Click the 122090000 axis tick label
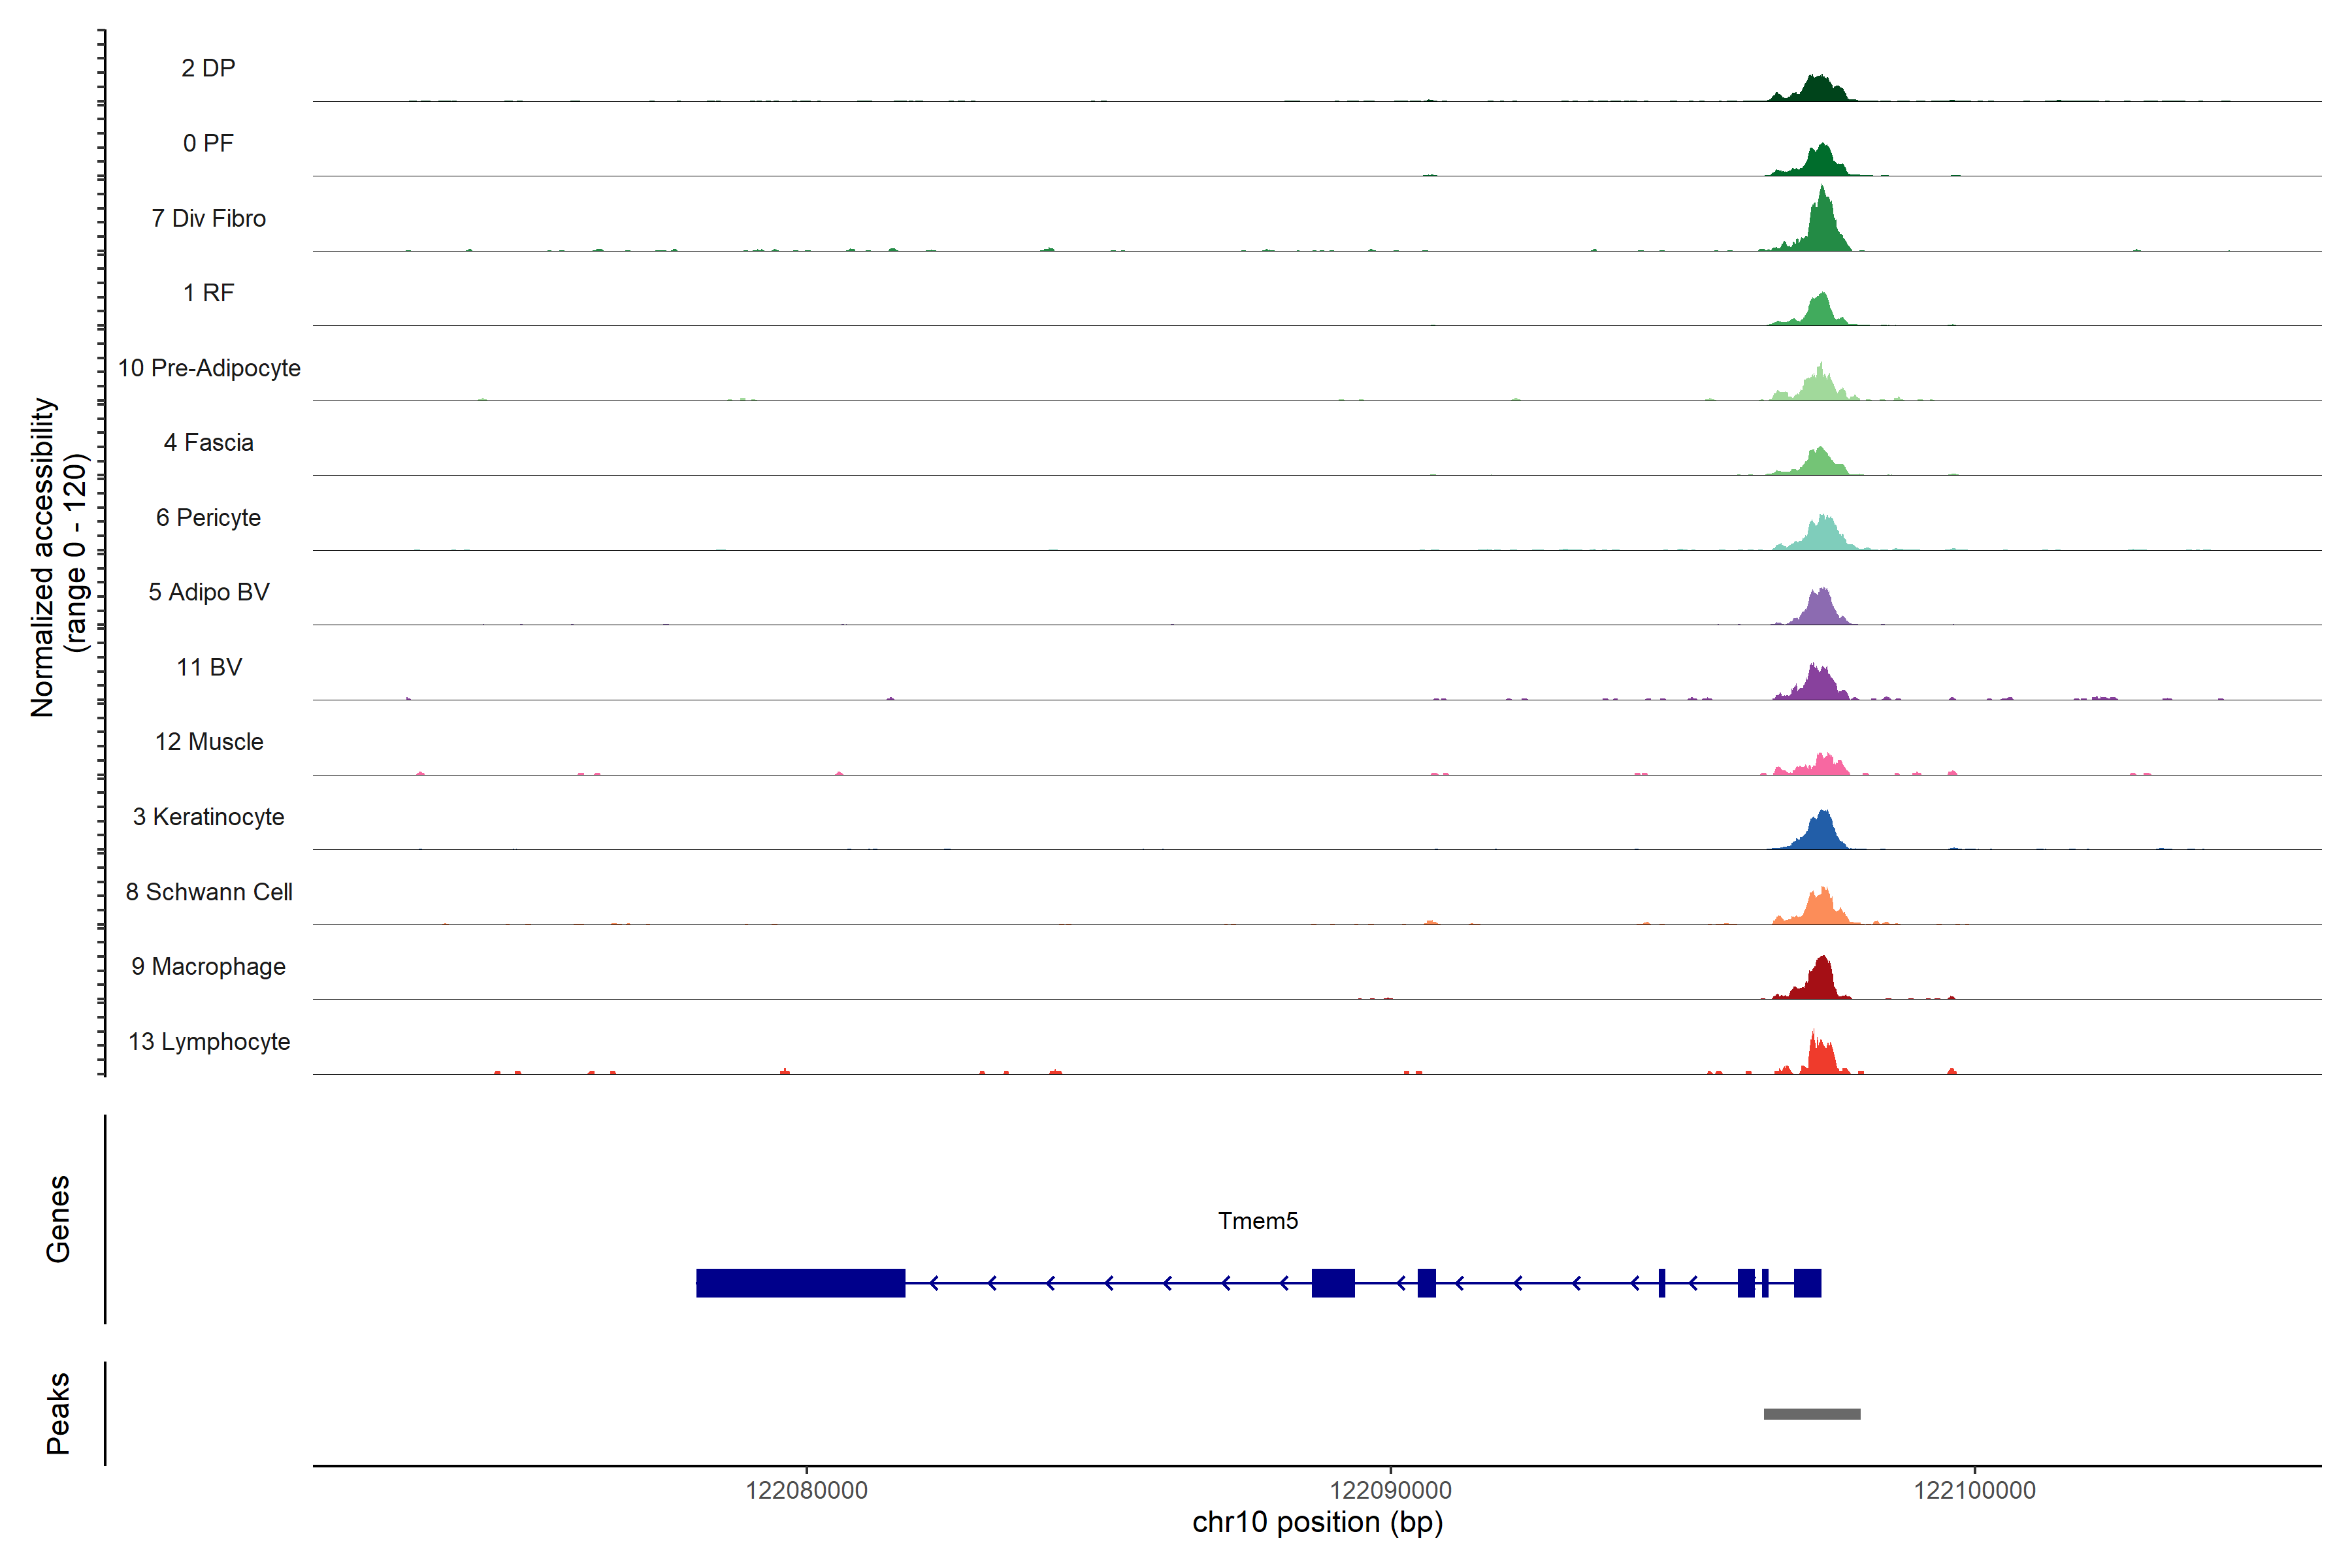This screenshot has height=1568, width=2352. (1390, 1490)
